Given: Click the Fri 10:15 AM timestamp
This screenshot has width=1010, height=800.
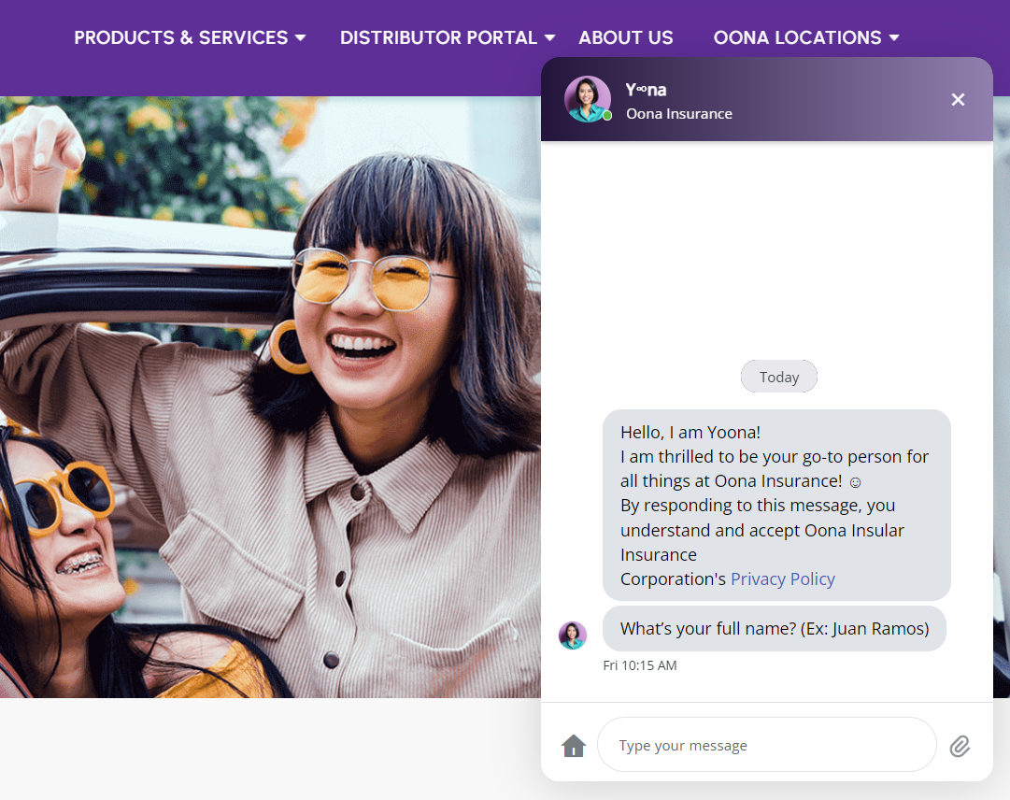Looking at the screenshot, I should (641, 665).
